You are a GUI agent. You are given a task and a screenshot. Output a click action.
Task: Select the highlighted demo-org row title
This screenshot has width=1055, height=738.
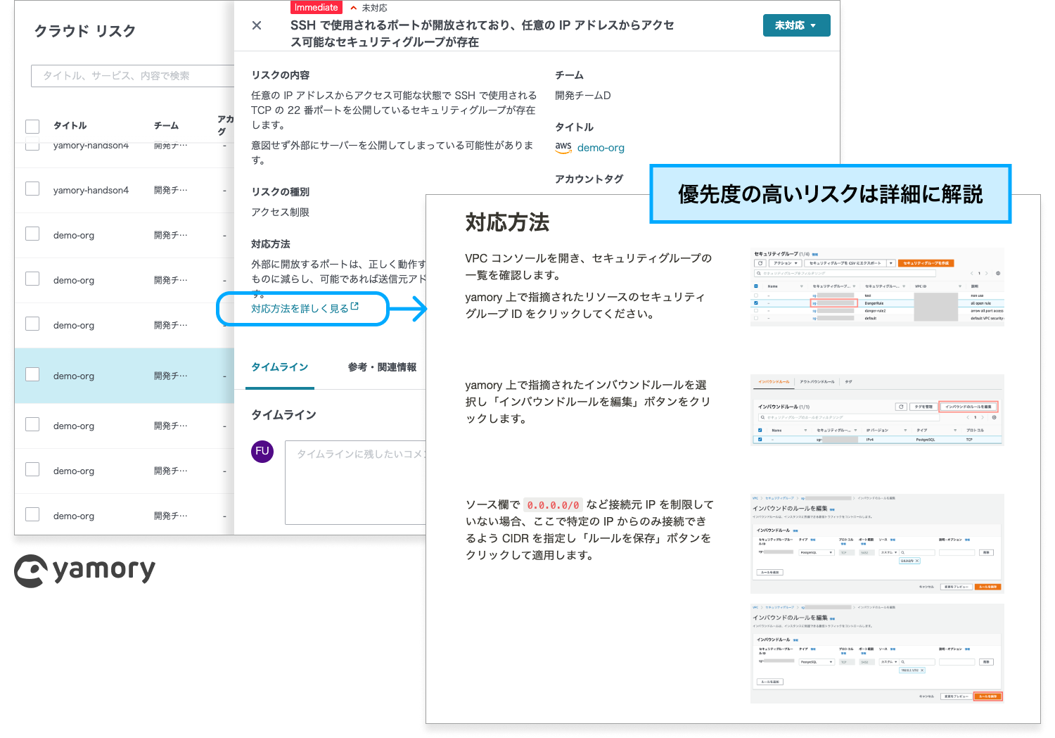74,376
